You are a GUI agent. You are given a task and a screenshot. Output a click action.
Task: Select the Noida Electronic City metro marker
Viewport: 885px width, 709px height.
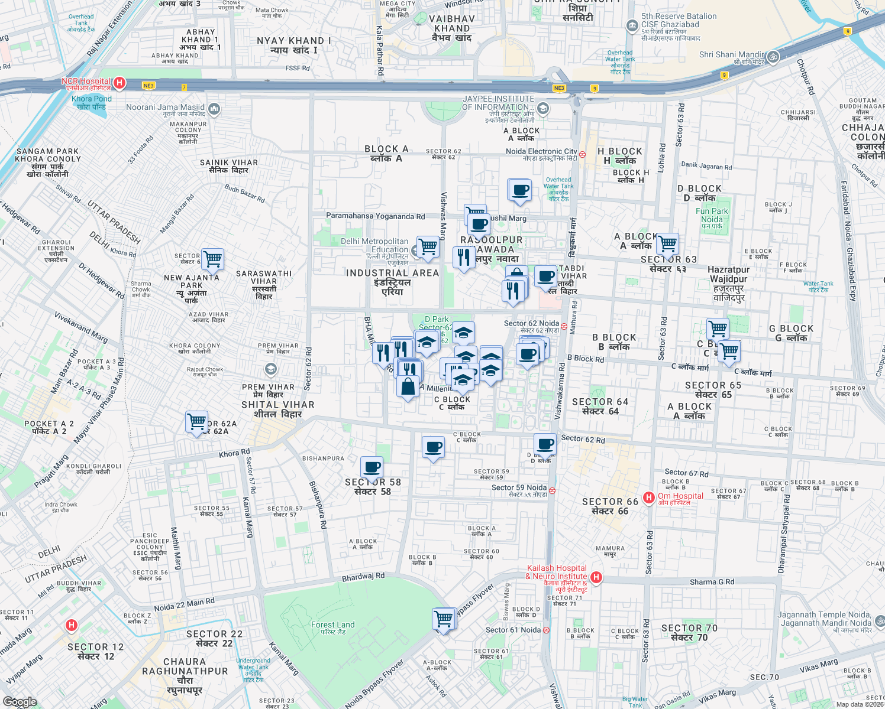pyautogui.click(x=582, y=156)
